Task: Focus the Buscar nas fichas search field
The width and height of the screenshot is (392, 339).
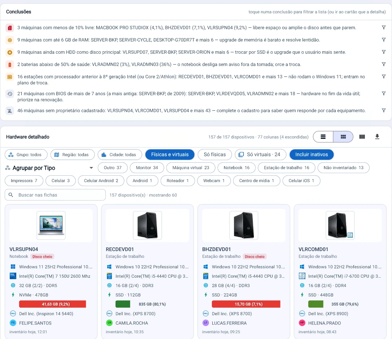Action: [55, 195]
